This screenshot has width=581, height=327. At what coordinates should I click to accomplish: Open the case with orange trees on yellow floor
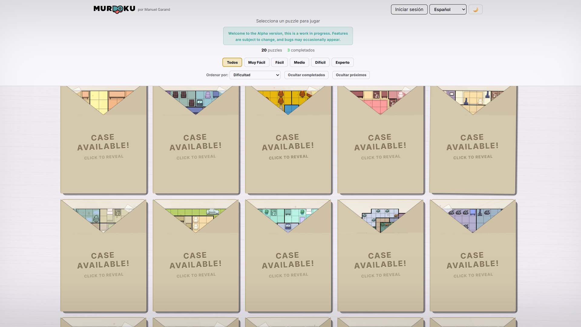click(288, 140)
